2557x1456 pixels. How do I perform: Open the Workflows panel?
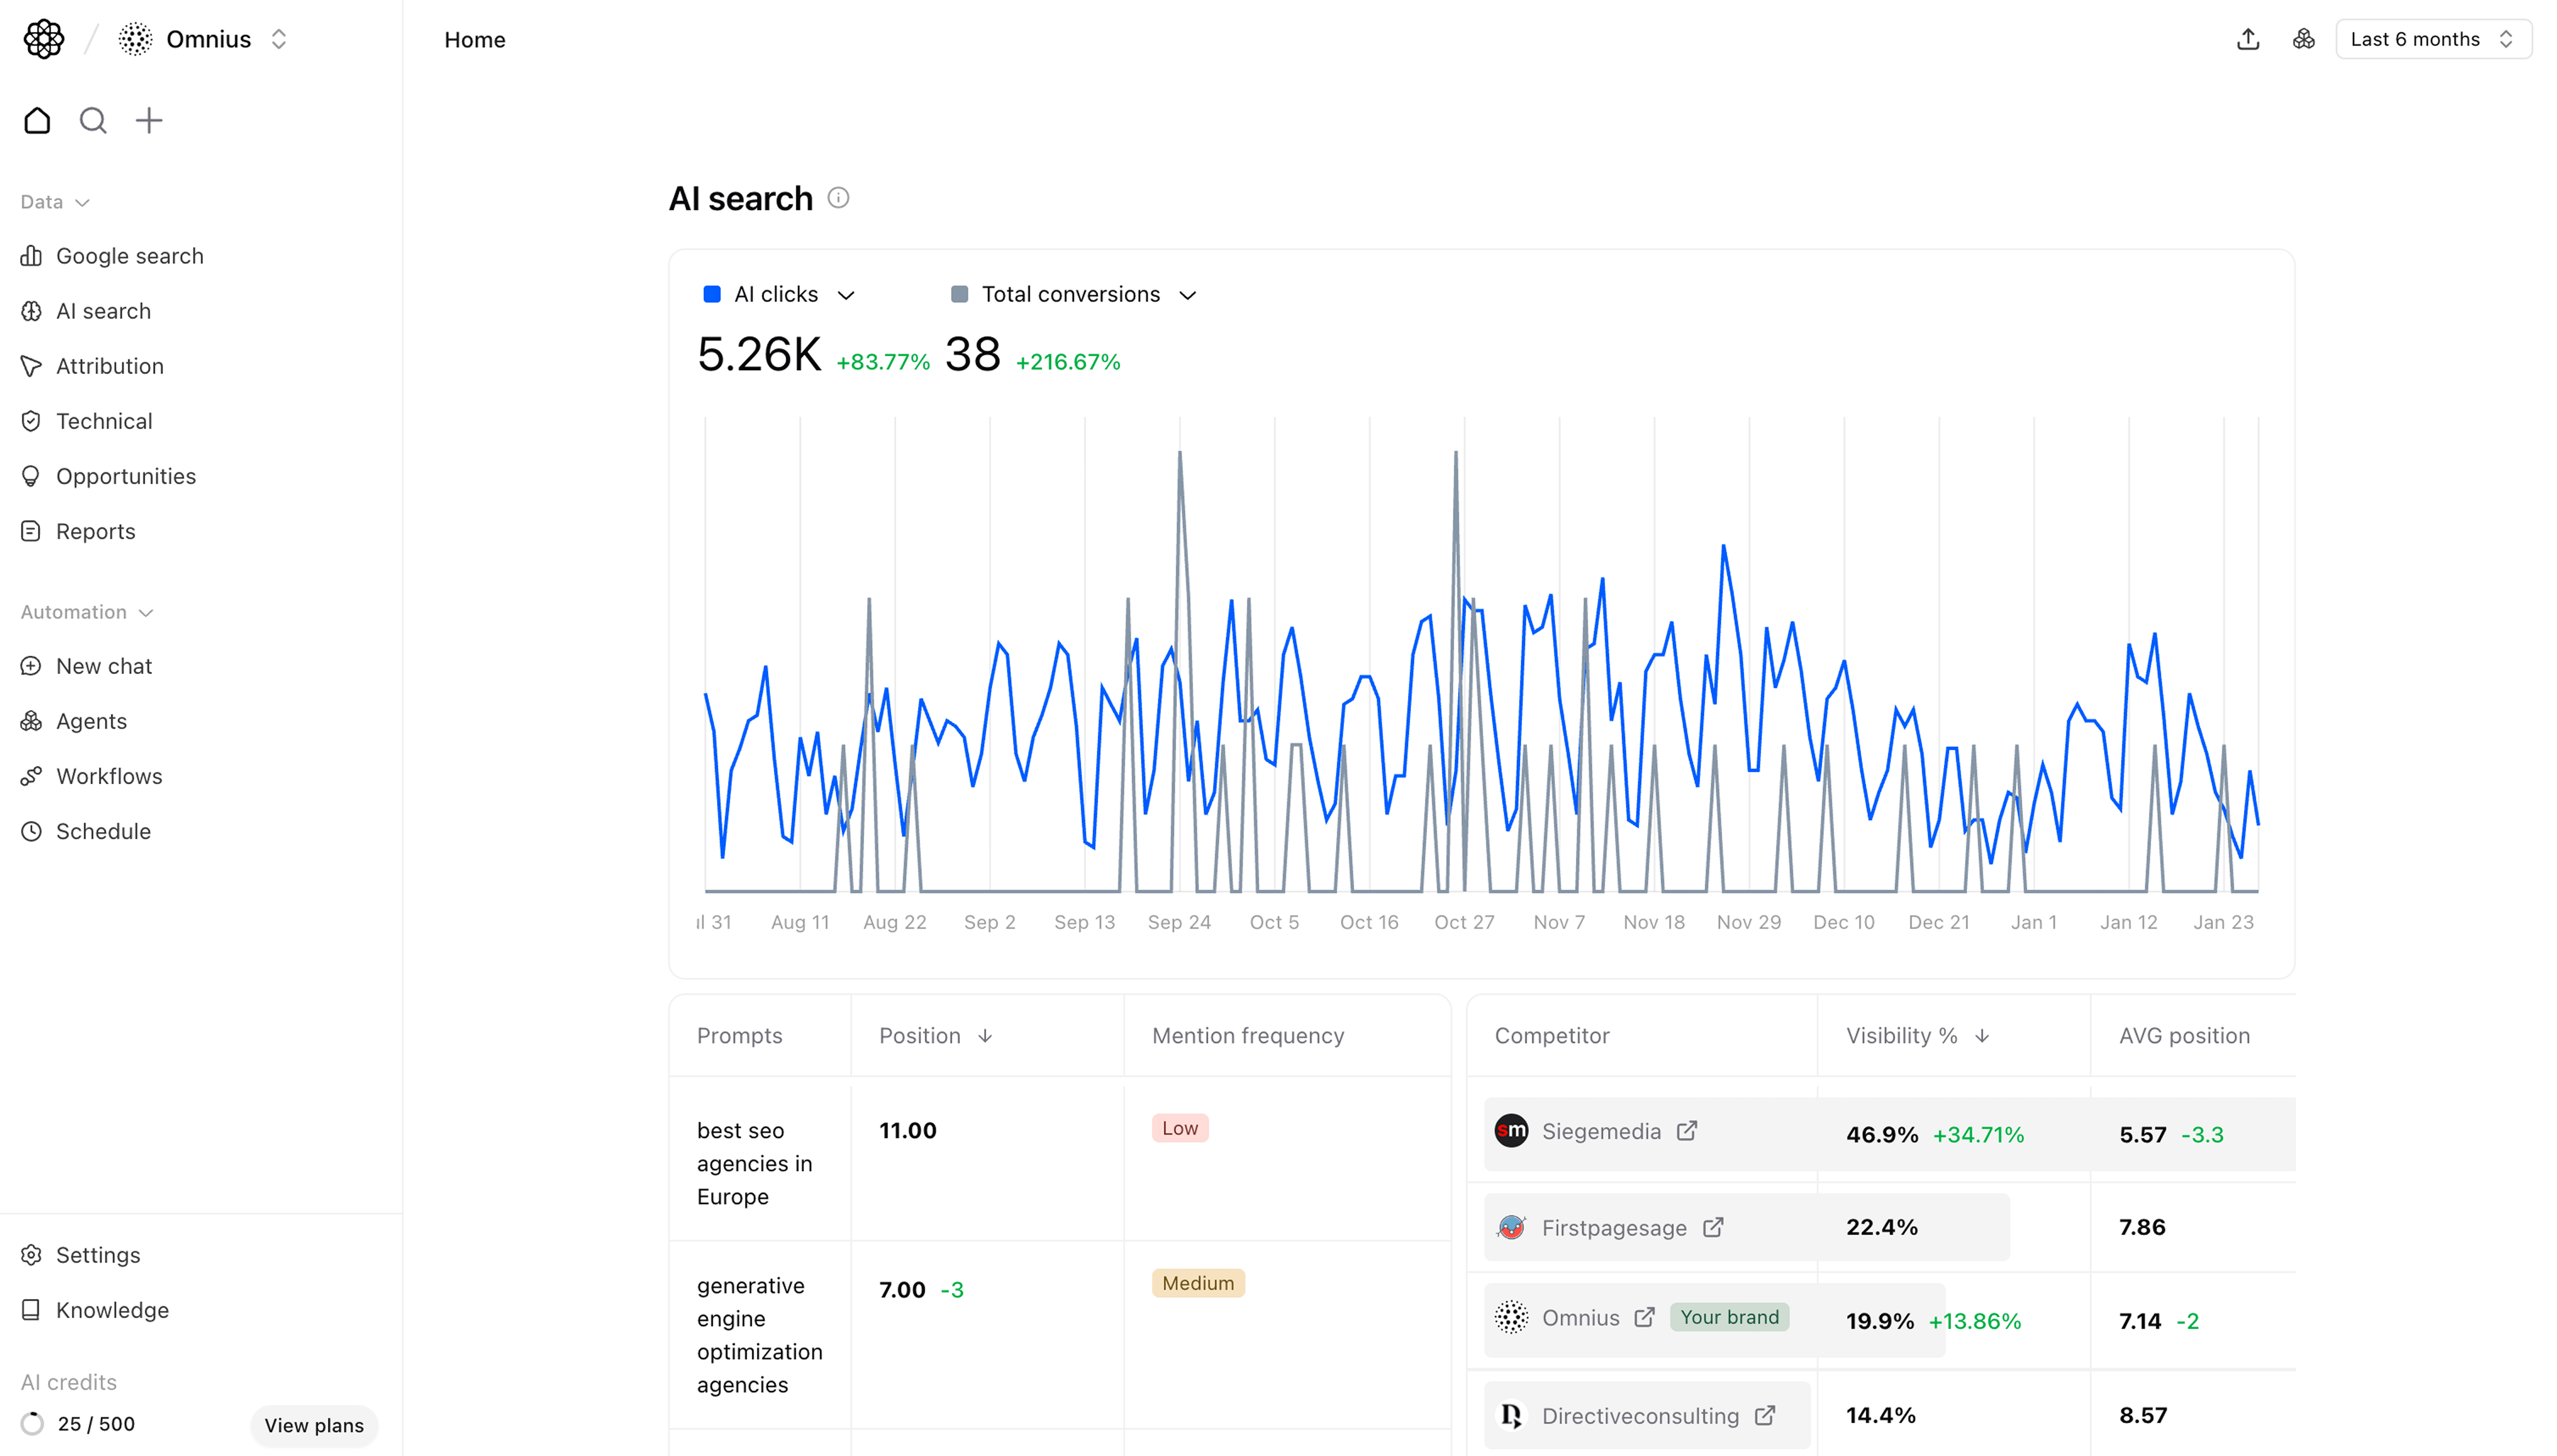(x=109, y=776)
